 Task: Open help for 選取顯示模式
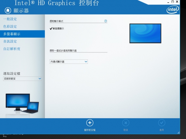tap(105, 21)
